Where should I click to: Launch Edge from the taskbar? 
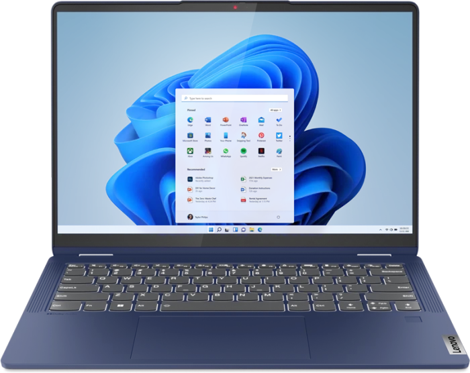[260, 229]
